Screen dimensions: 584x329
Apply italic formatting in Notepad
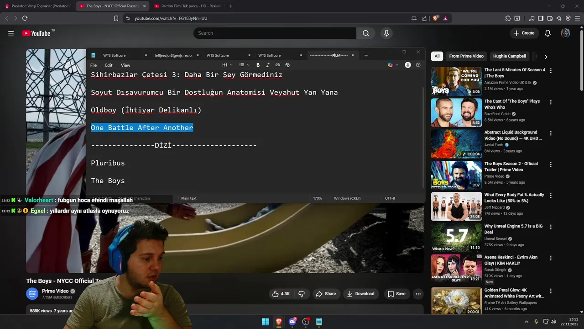pos(268,65)
